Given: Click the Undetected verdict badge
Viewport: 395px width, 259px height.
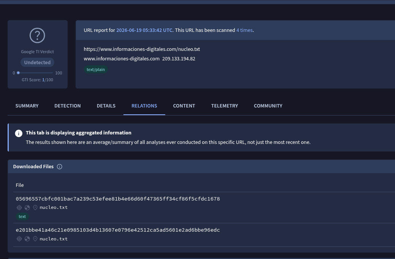Looking at the screenshot, I should (37, 63).
